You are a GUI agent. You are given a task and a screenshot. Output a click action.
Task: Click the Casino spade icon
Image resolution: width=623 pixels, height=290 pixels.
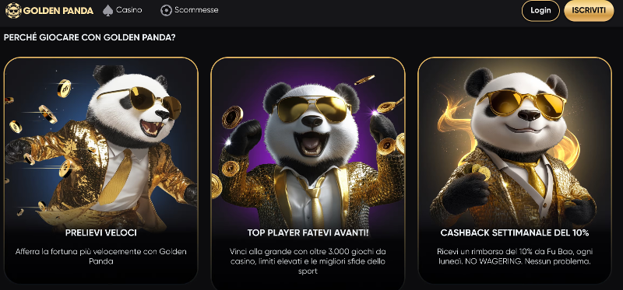tap(107, 10)
